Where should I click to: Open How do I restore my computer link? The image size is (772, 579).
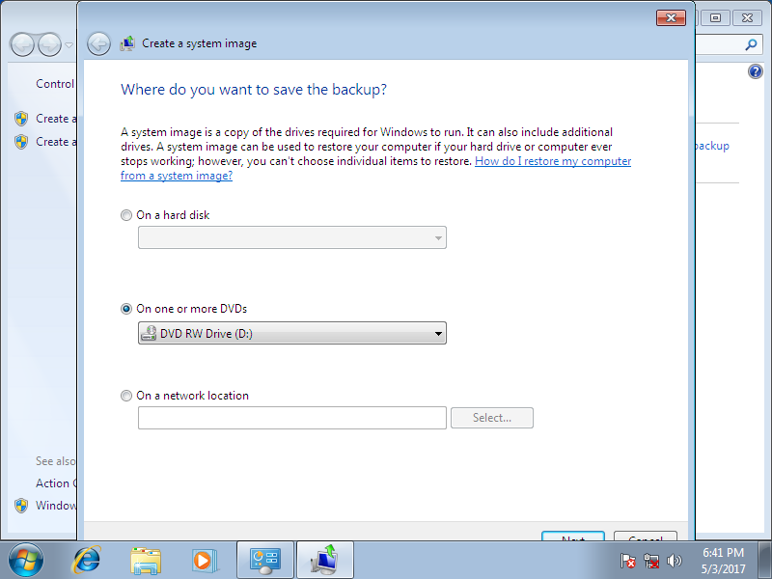(552, 161)
